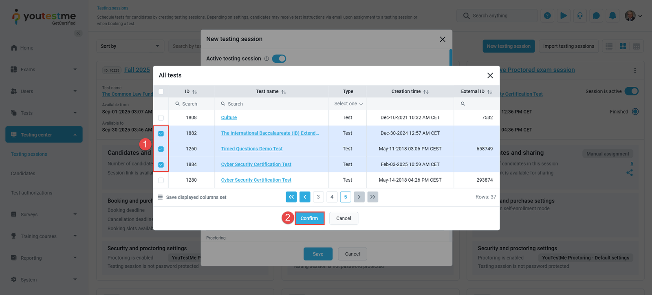Toggle the select-all checkbox in table header
Screen dimensions: 652x295
click(161, 92)
